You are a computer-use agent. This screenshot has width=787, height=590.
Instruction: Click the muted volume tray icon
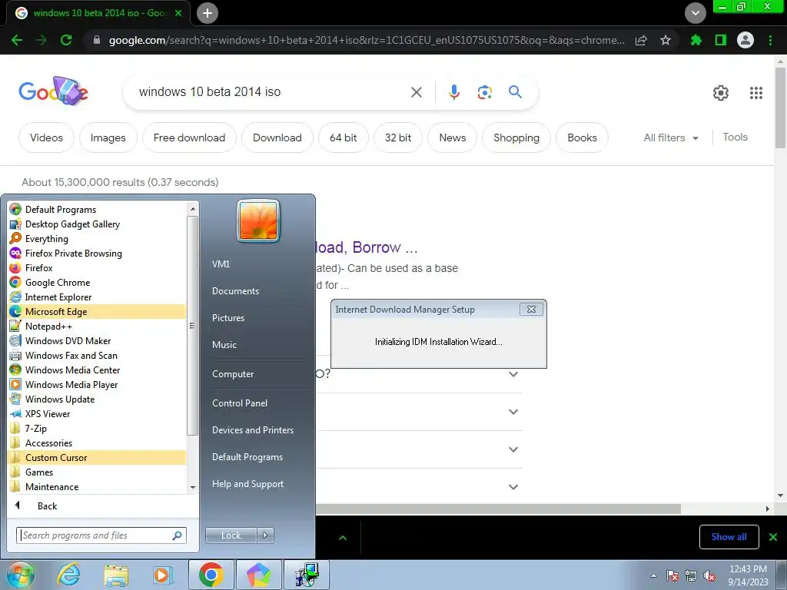click(x=709, y=576)
